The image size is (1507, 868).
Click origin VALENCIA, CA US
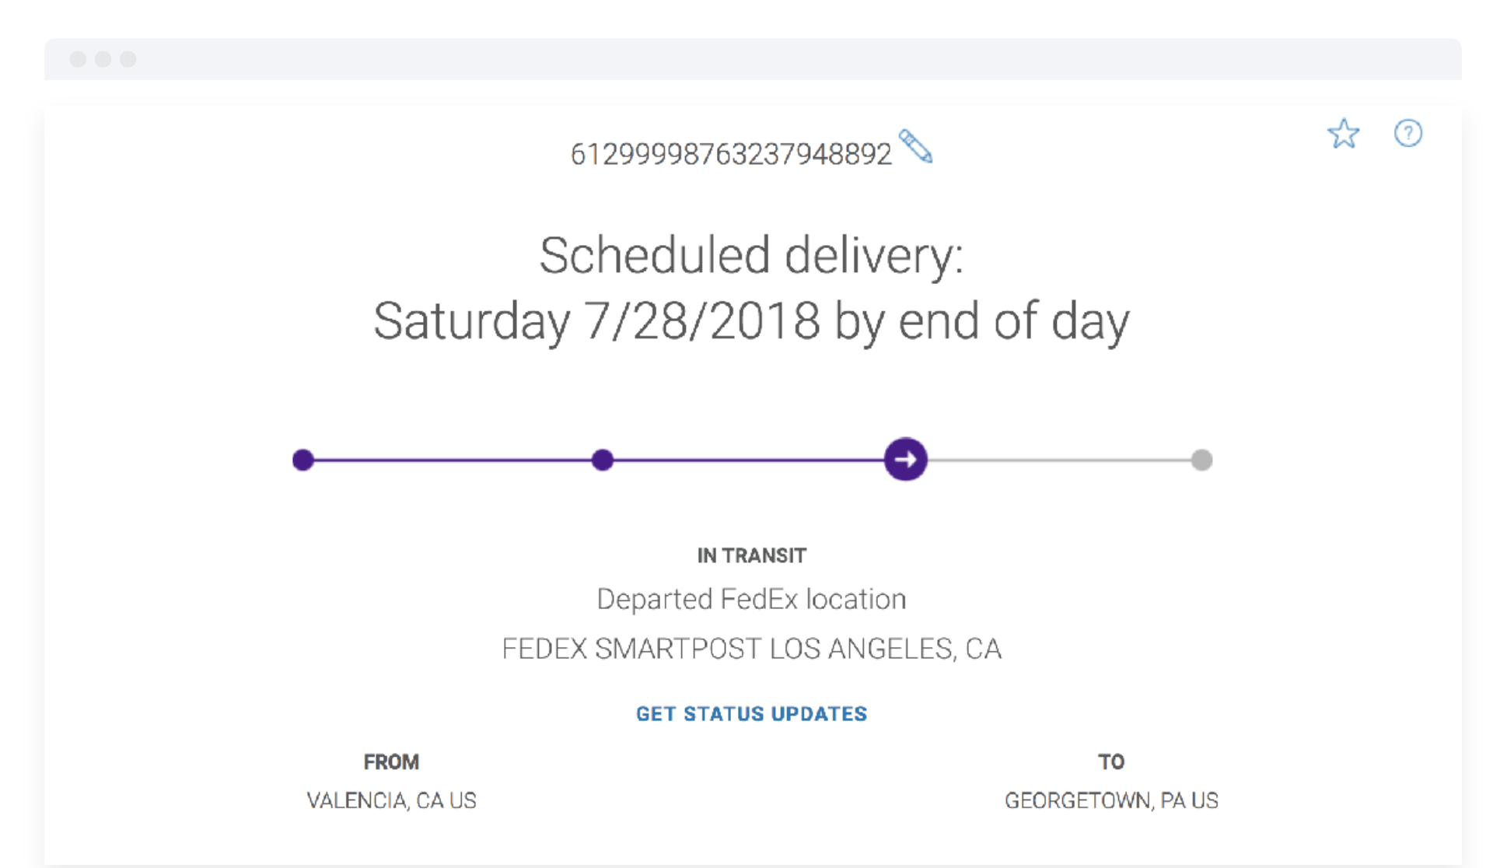coord(391,800)
